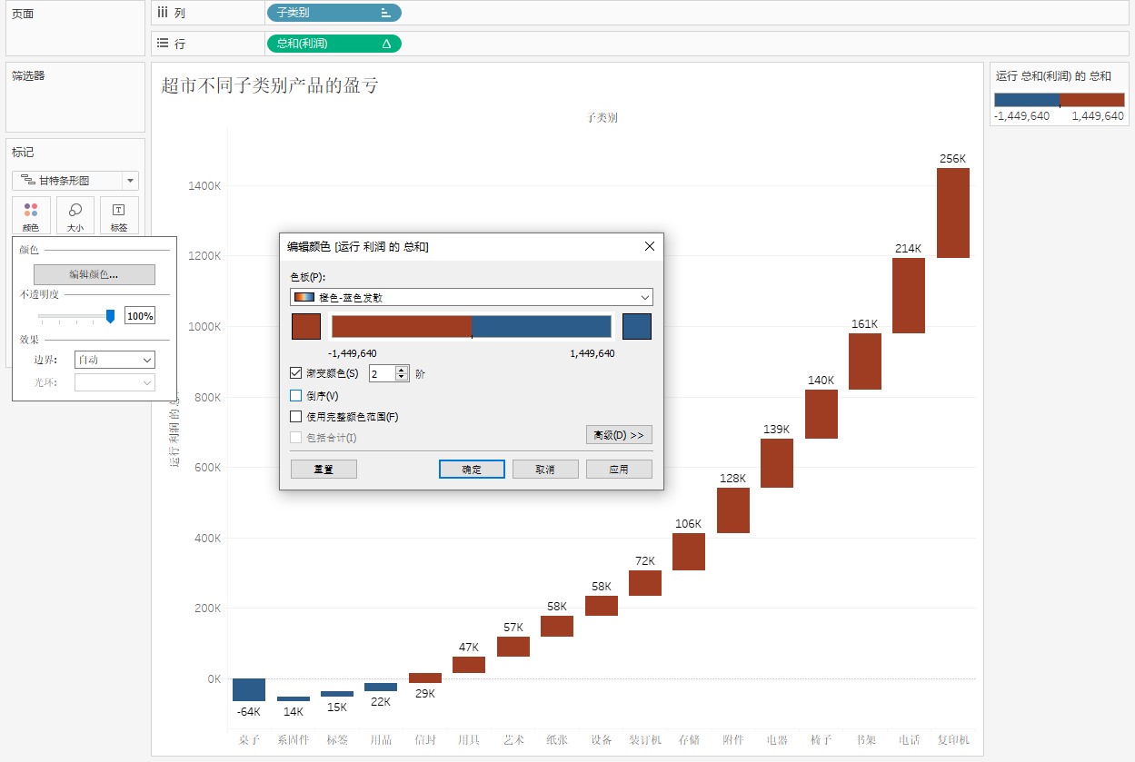Click the right blue end color swatch

[x=637, y=327]
